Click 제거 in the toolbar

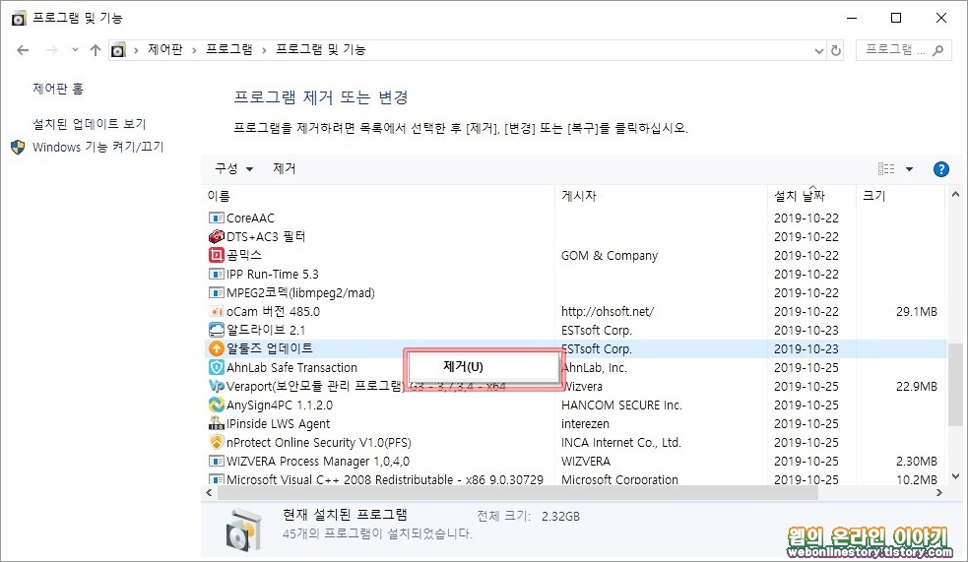[x=284, y=168]
